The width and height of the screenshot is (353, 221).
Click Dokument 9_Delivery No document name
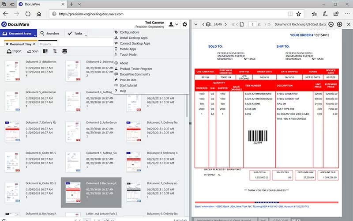(x=162, y=213)
